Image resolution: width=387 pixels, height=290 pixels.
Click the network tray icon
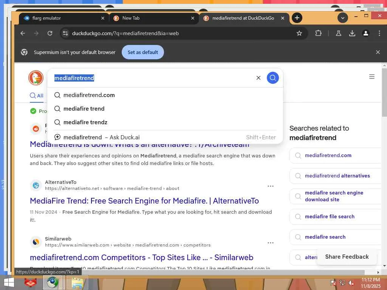coord(342,283)
